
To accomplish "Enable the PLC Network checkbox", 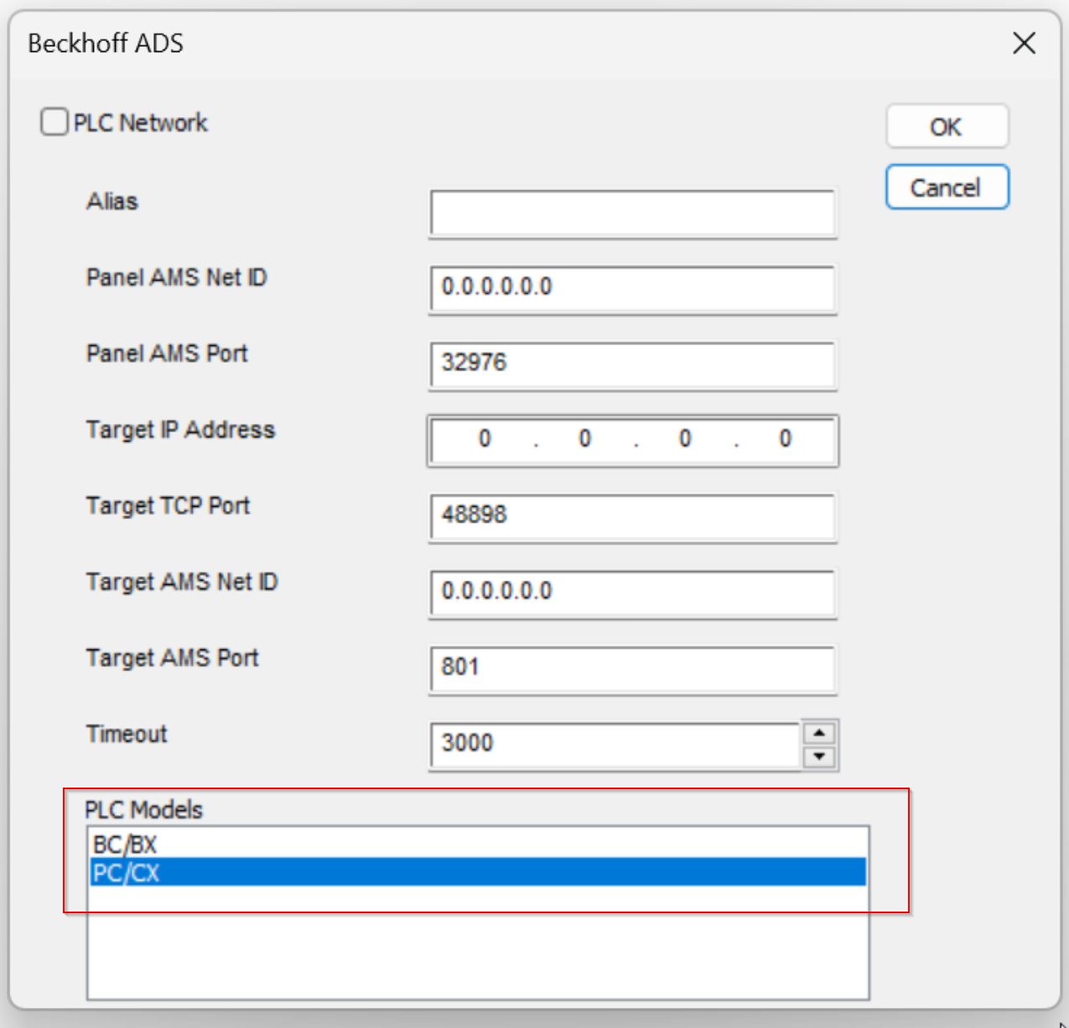I will [54, 122].
